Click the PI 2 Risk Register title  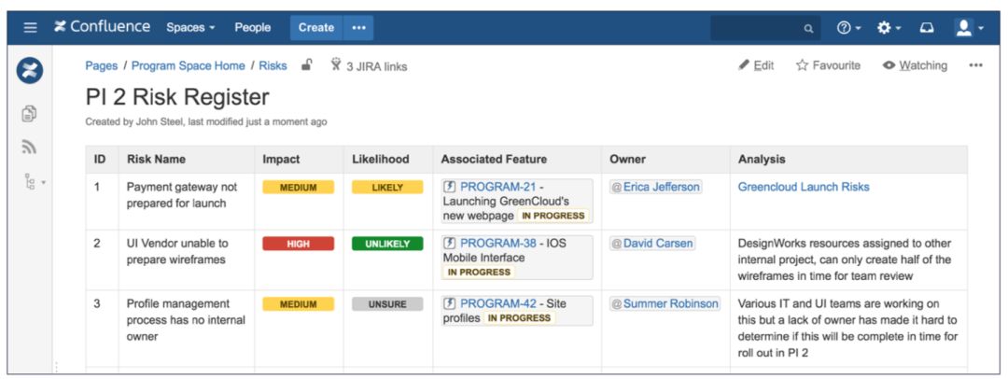click(x=177, y=97)
